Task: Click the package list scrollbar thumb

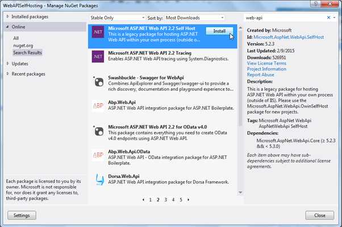Action: pos(240,78)
